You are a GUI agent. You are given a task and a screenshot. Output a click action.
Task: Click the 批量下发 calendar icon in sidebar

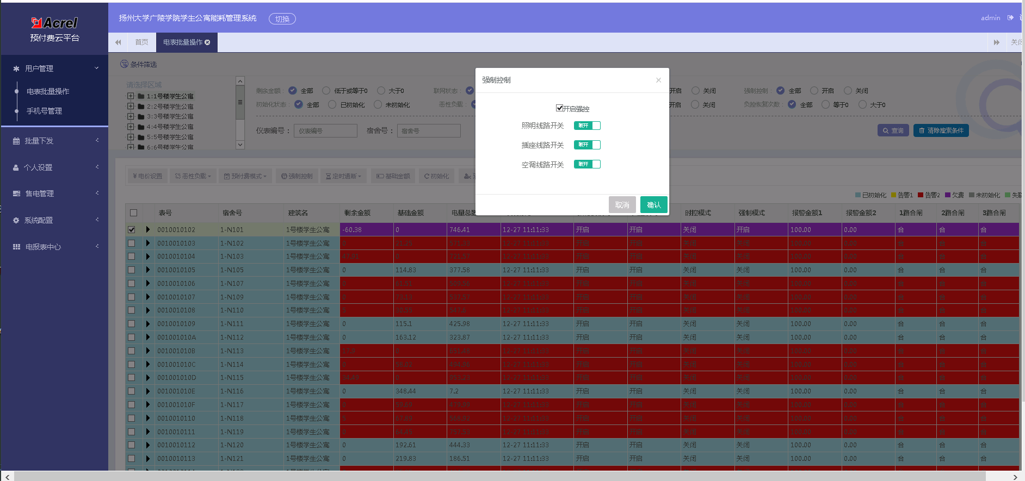16,141
